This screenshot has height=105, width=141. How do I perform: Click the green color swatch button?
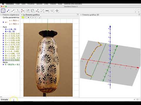23,17
